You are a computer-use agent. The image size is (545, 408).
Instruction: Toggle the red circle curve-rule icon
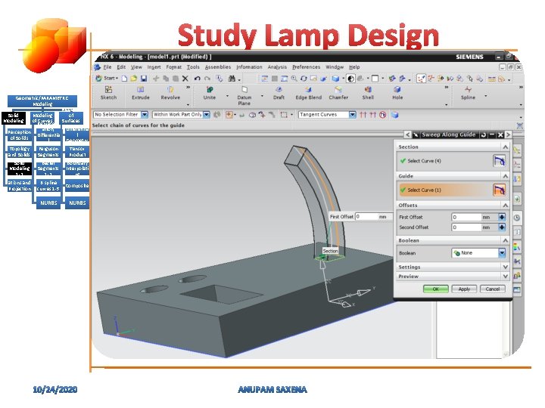pyautogui.click(x=383, y=115)
